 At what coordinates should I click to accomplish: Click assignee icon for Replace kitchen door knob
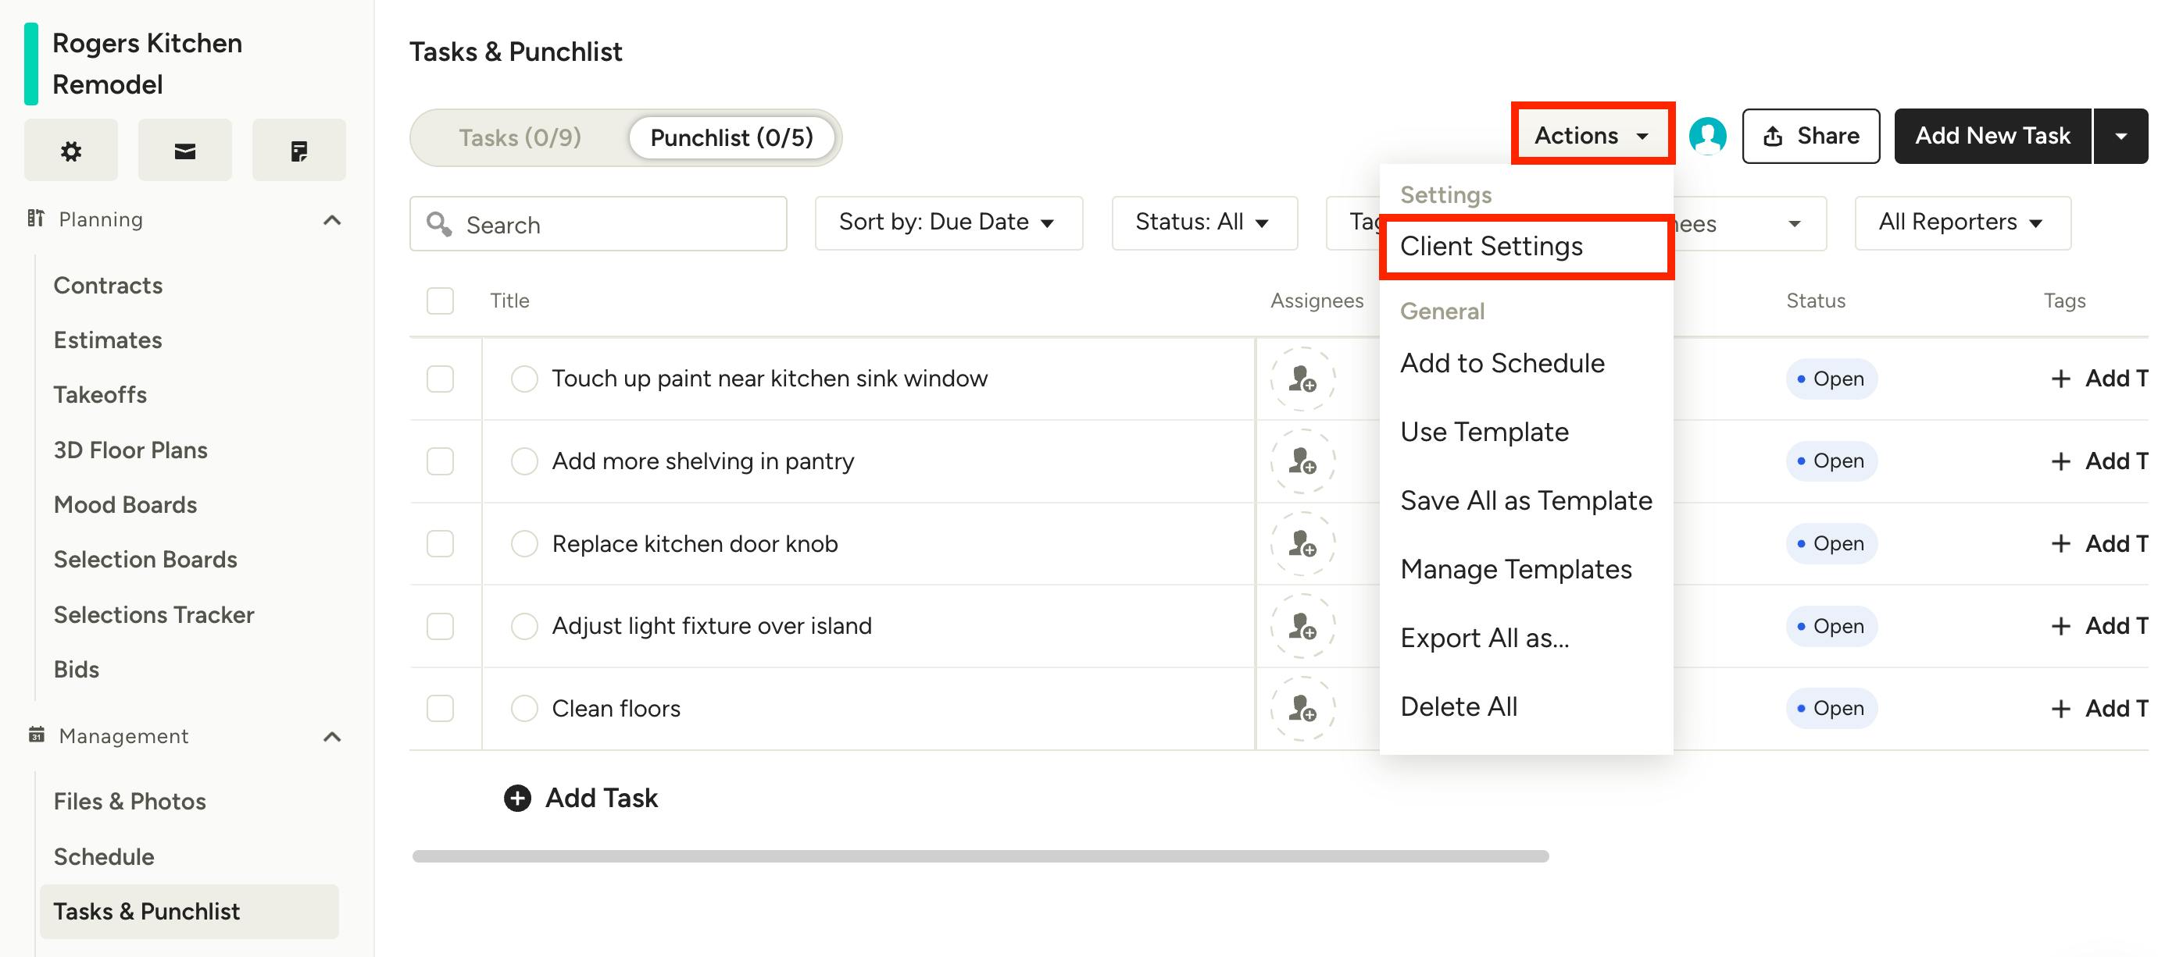point(1302,543)
